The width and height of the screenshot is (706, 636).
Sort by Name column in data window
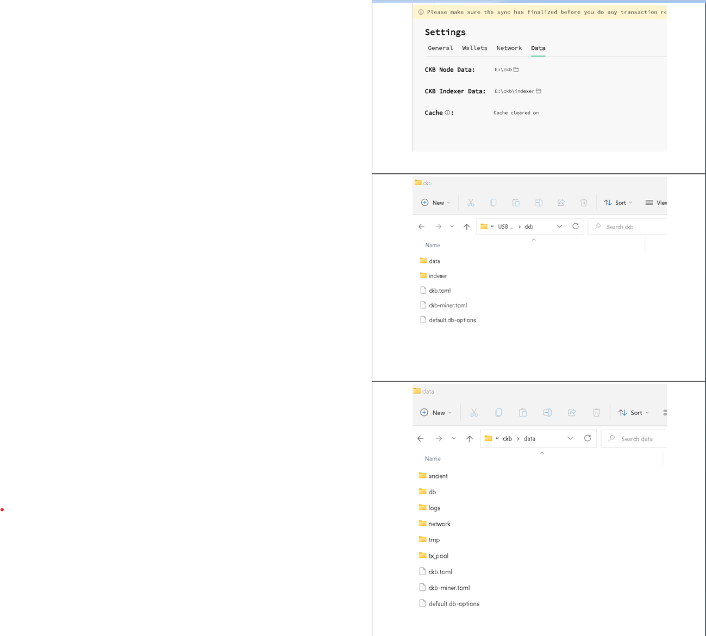tap(433, 458)
